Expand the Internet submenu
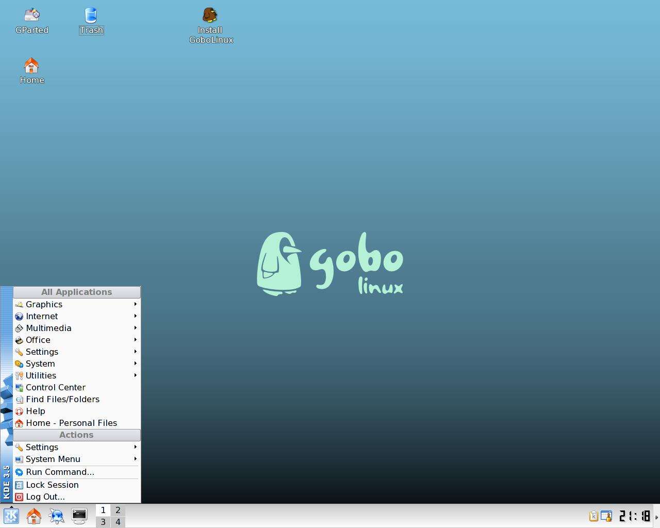The image size is (660, 528). coord(77,316)
